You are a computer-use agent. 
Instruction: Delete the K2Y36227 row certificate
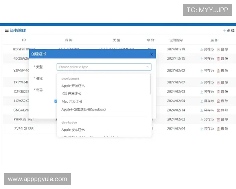tap(223, 92)
